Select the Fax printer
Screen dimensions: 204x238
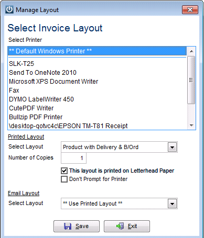(97, 90)
